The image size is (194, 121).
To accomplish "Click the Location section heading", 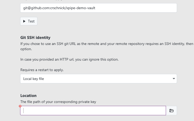I will tap(28, 95).
